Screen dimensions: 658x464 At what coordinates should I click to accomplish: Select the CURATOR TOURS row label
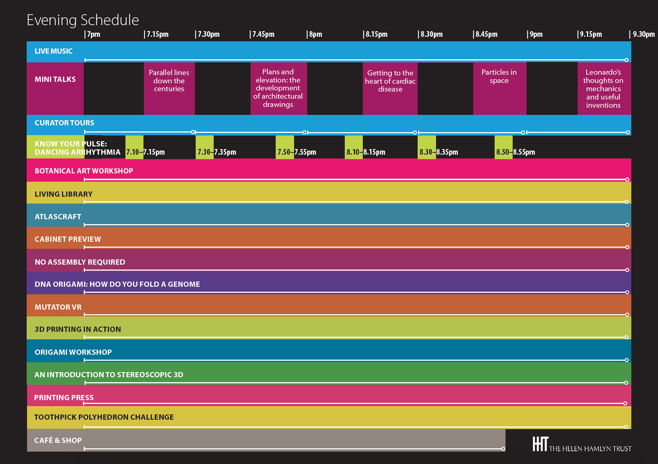[64, 123]
